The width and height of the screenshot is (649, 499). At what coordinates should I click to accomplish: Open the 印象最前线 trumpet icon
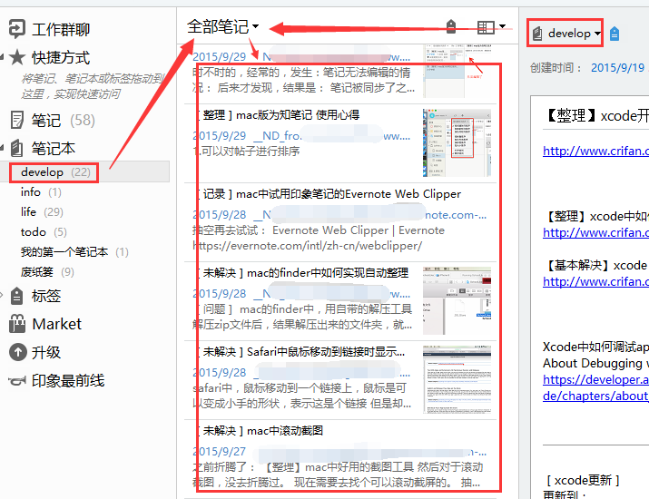click(17, 381)
